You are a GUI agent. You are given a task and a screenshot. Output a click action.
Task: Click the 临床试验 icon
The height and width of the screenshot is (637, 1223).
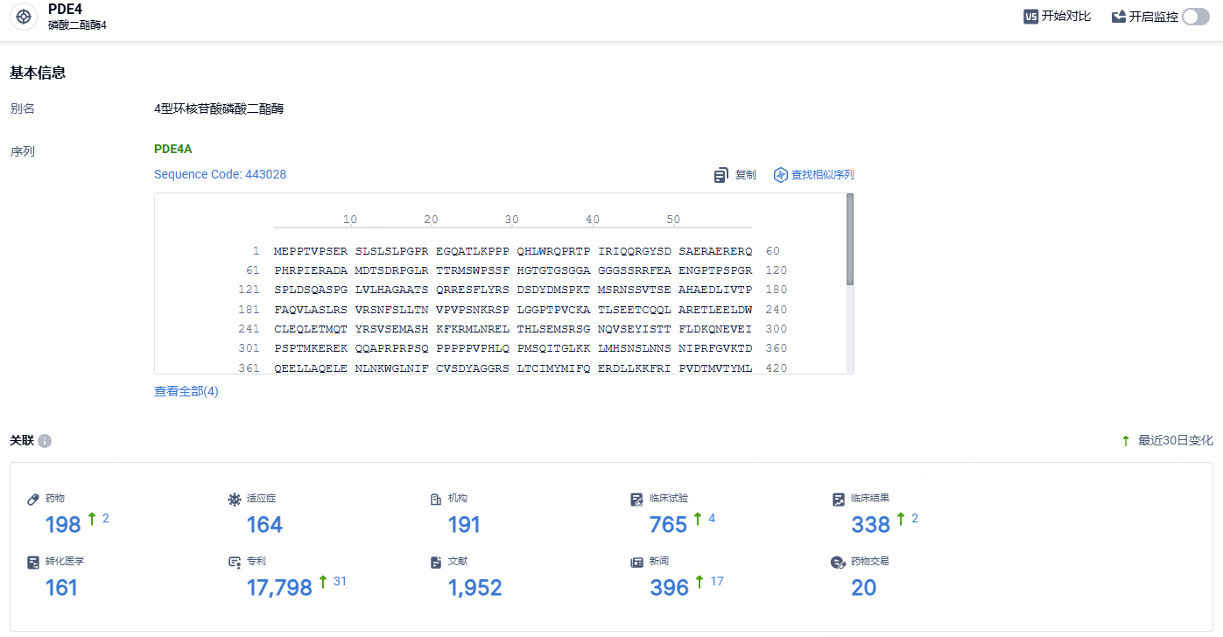(636, 499)
